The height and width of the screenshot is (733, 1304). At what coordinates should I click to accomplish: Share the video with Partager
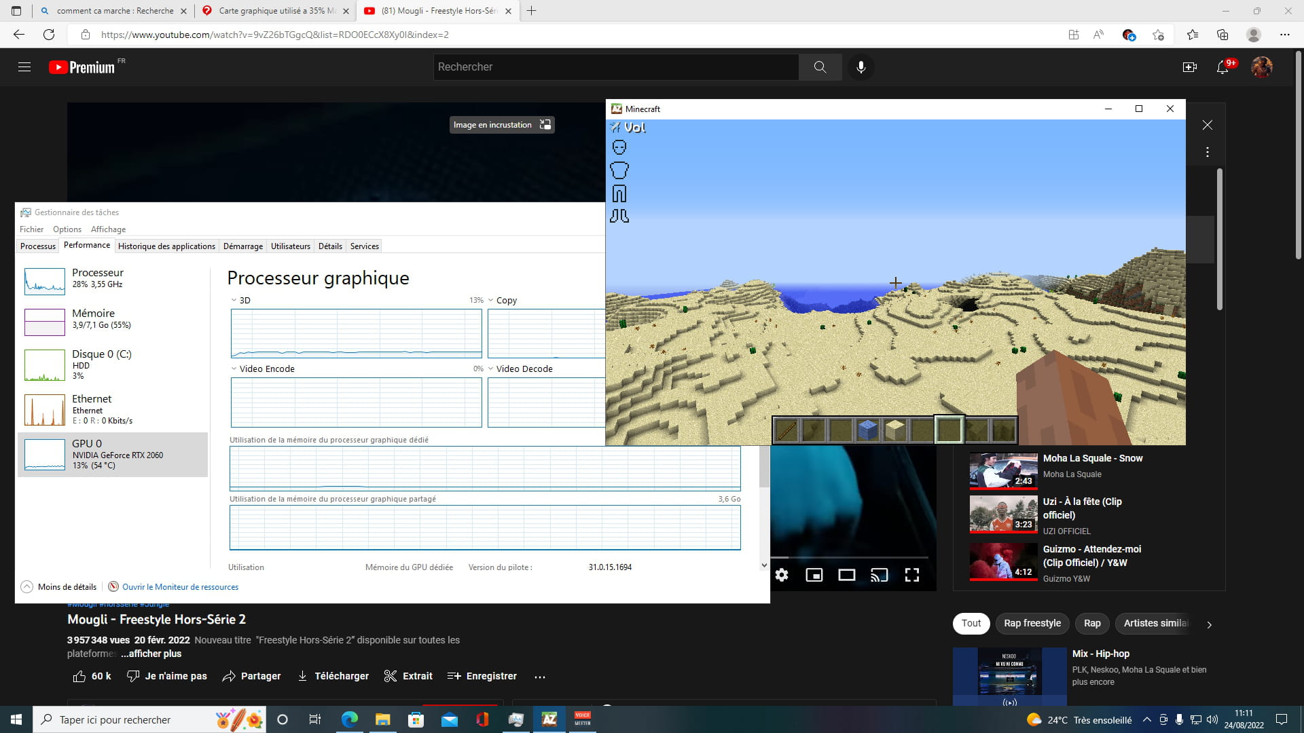[x=251, y=676]
